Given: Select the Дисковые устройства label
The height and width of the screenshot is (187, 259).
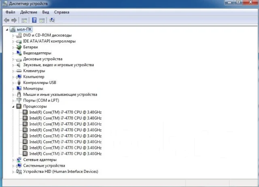Looking at the screenshot, I should pos(43,59).
